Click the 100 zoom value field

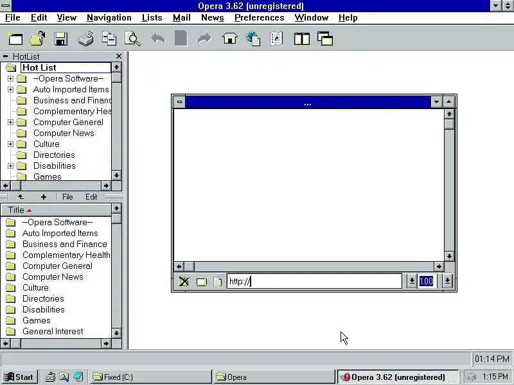[426, 281]
